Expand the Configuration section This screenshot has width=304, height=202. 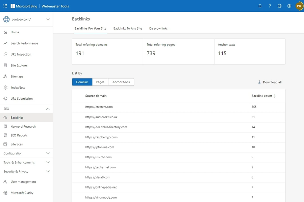pos(48,154)
